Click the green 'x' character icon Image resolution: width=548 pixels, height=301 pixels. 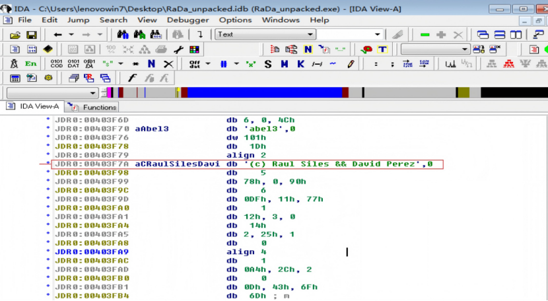point(251,63)
